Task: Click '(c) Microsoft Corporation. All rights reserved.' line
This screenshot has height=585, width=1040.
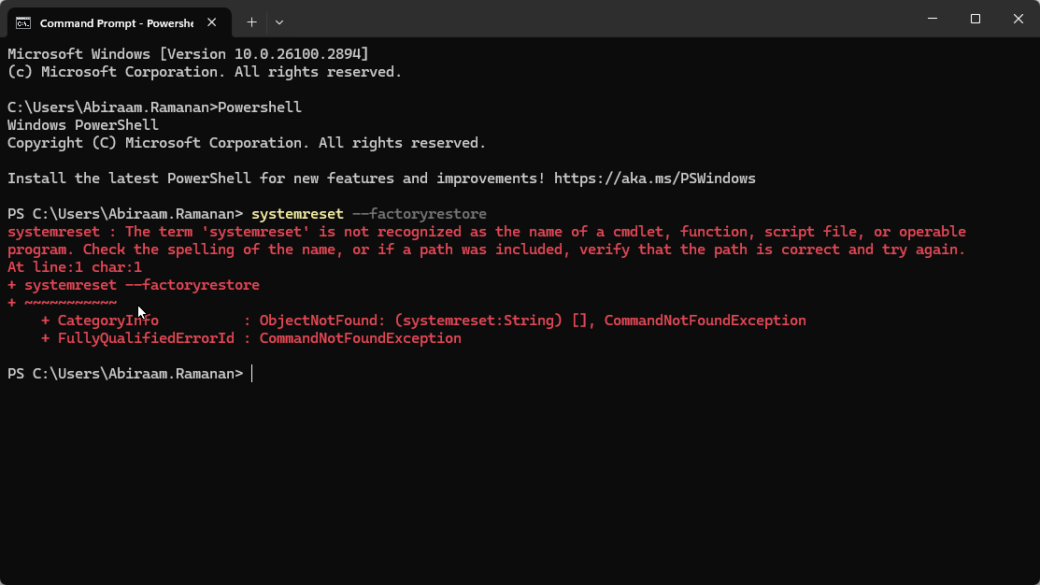Action: (205, 72)
